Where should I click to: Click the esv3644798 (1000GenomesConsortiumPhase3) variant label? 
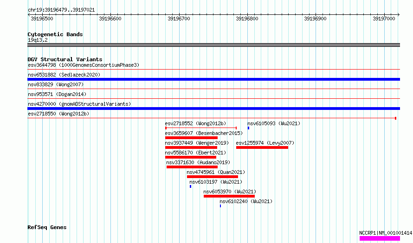[84, 65]
